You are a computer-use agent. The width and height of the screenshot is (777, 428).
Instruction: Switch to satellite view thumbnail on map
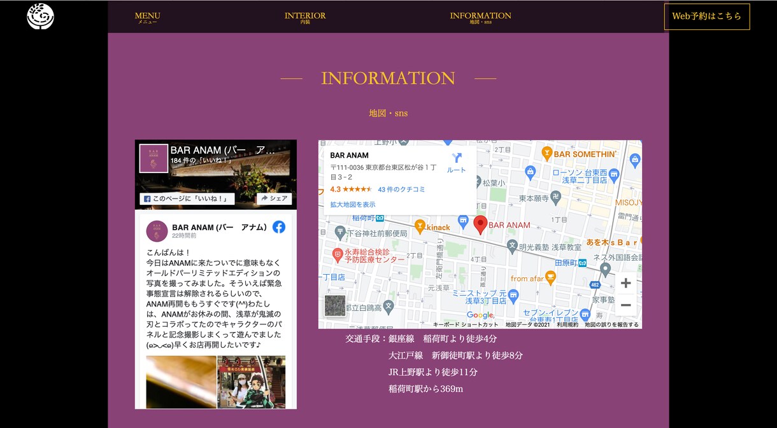point(335,306)
